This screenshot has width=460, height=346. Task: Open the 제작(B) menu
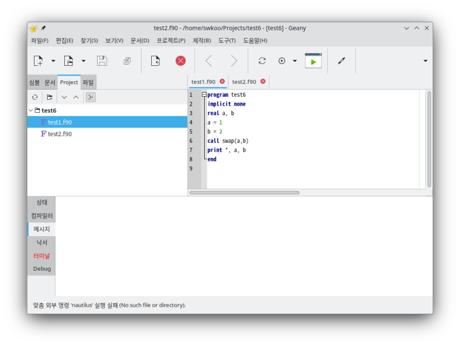tap(202, 41)
